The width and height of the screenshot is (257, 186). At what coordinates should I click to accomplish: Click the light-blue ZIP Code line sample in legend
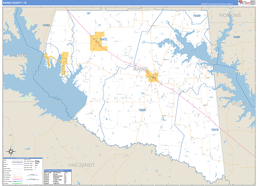pos(18,164)
